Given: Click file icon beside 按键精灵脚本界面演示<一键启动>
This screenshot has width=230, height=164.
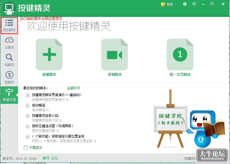Looking at the screenshot, I should click(28, 95).
